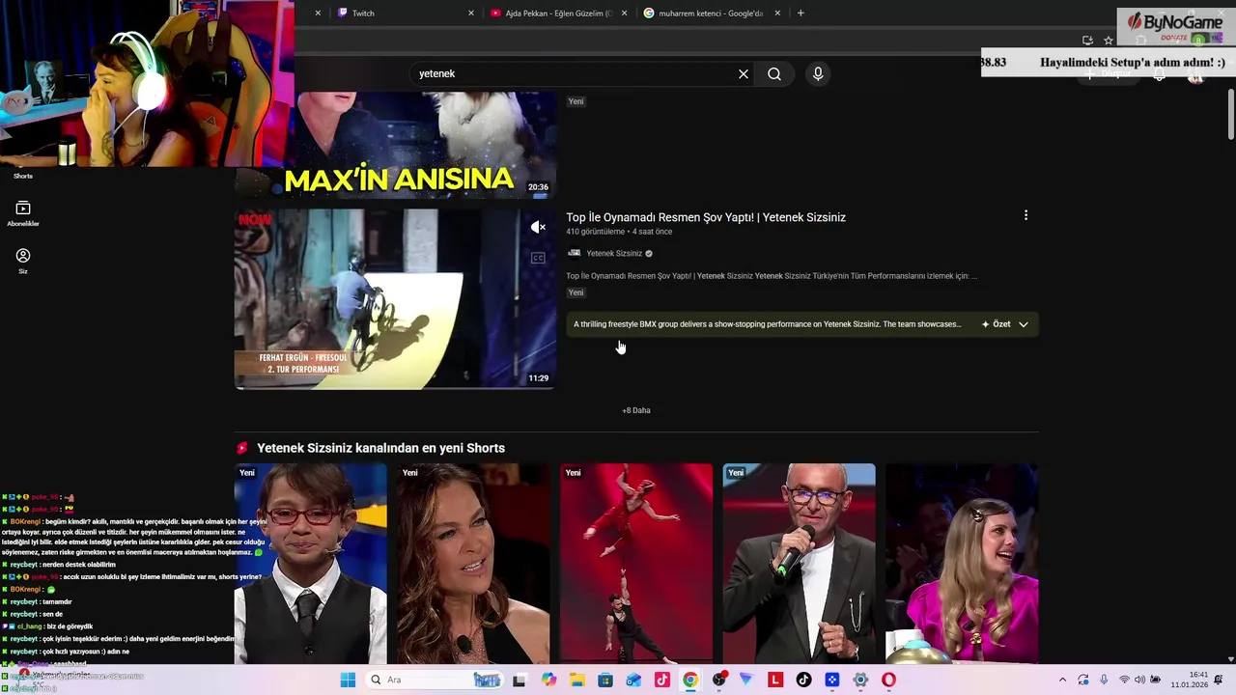This screenshot has width=1236, height=695.
Task: Click 'A thrilling freestyle BMX group' summary text
Action: point(768,324)
